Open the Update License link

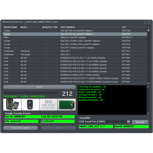click(x=38, y=96)
